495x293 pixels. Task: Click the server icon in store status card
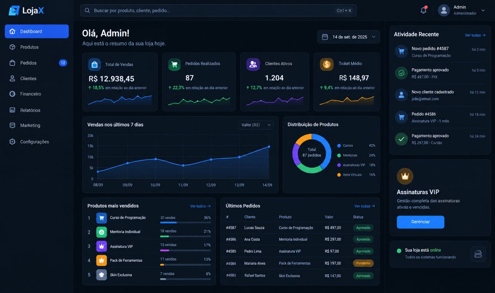tap(478, 254)
